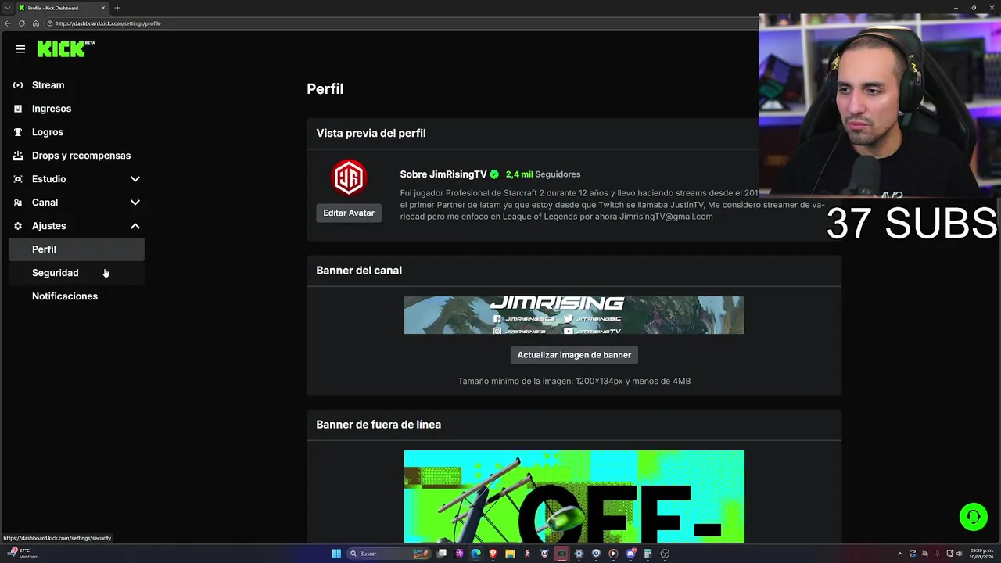
Task: Show hidden system tray icons
Action: 900,554
